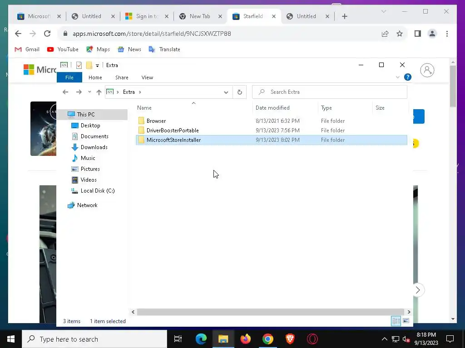
Task: Click the Search Extra field
Action: pyautogui.click(x=330, y=92)
